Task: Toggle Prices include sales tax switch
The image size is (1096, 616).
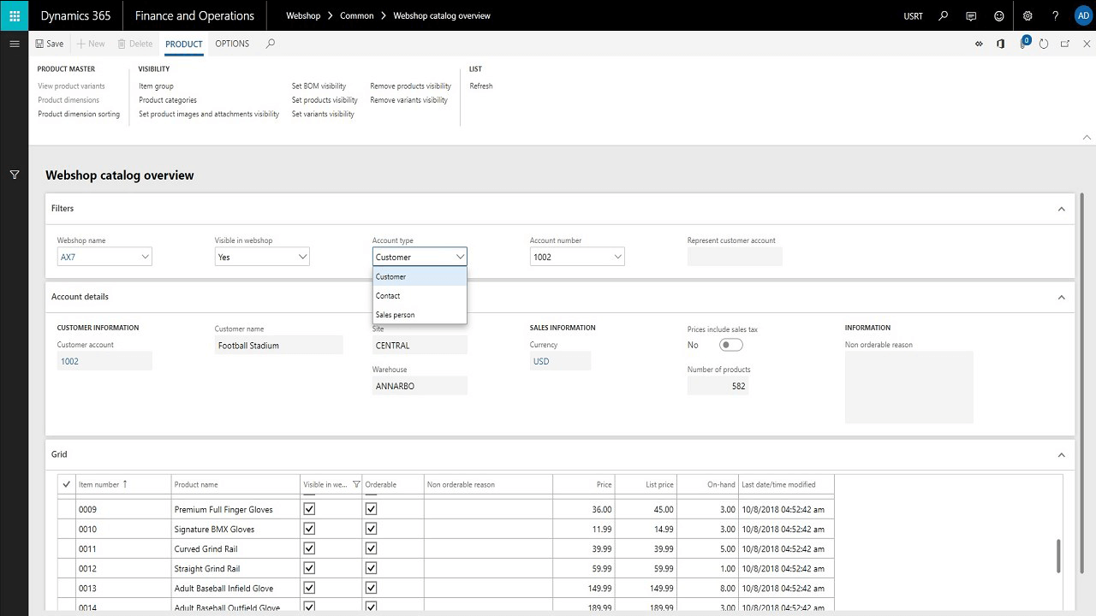Action: tap(731, 345)
